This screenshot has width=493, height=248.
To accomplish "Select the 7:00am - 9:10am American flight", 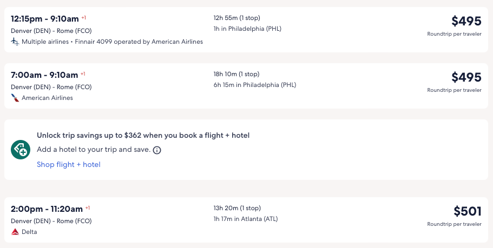I will pyautogui.click(x=44, y=75).
